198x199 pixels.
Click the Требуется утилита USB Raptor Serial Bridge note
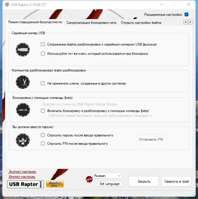80,104
